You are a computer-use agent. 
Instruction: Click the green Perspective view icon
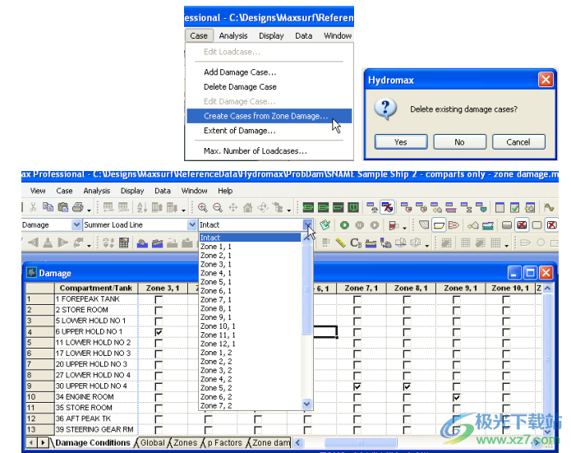point(308,208)
